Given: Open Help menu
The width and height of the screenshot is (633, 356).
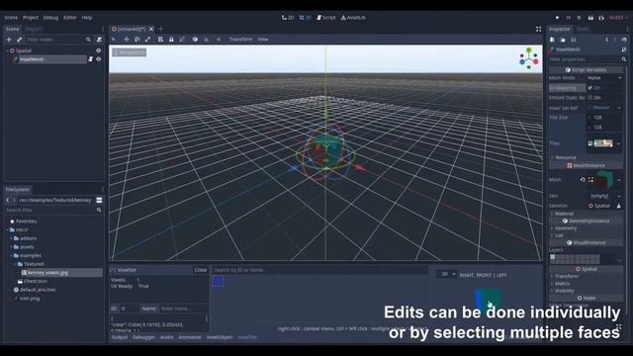Looking at the screenshot, I should (87, 18).
